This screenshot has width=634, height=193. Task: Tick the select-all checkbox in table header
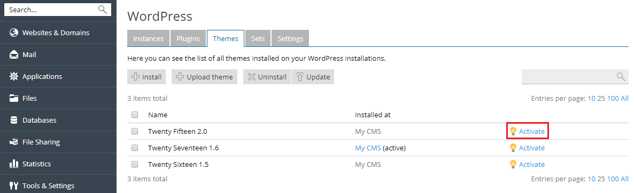point(135,115)
